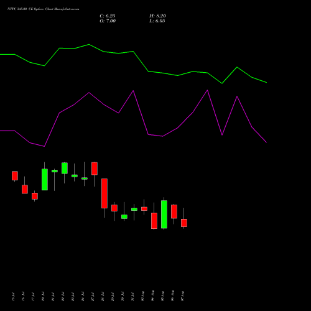Click the end point of magenta line

tap(266, 142)
